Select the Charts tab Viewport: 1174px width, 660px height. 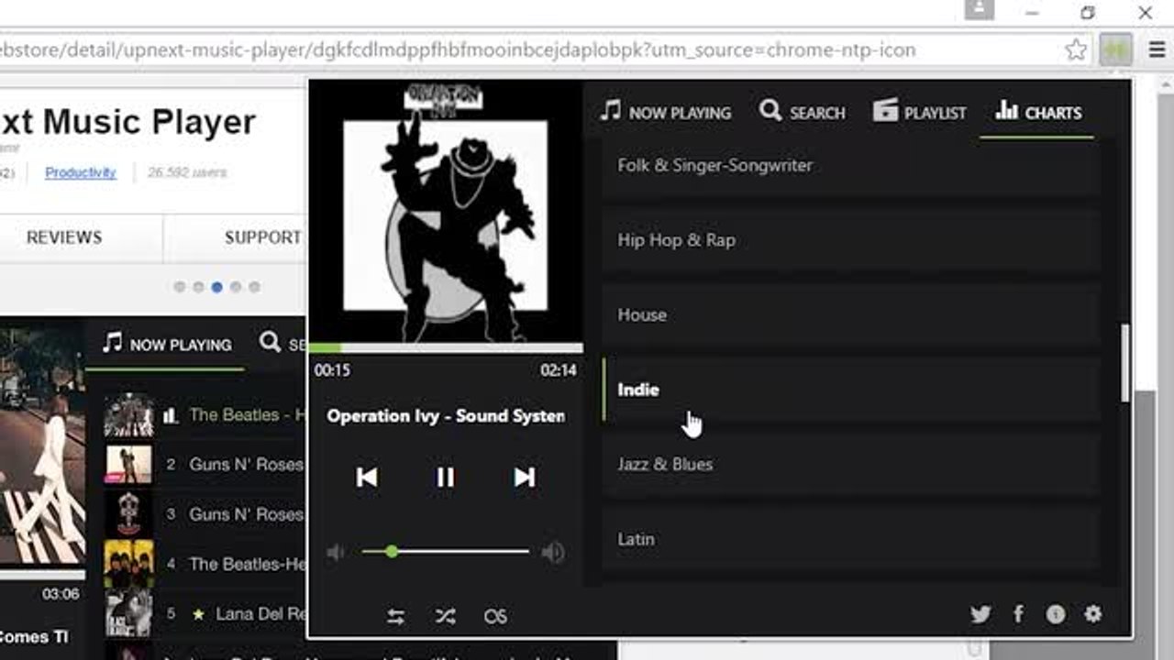pos(1038,113)
